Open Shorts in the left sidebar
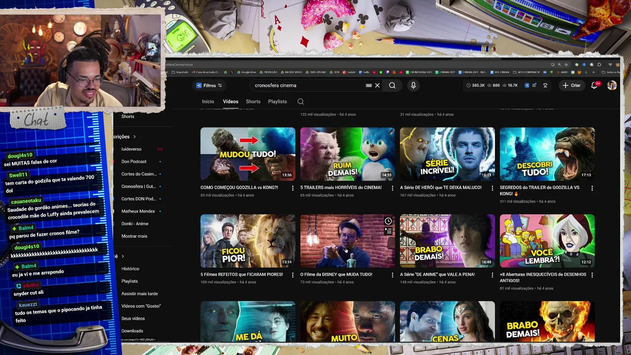Image resolution: width=631 pixels, height=355 pixels. point(128,116)
